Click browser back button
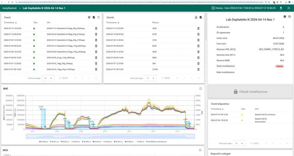This screenshot has width=294, height=156. click(x=2, y=2)
